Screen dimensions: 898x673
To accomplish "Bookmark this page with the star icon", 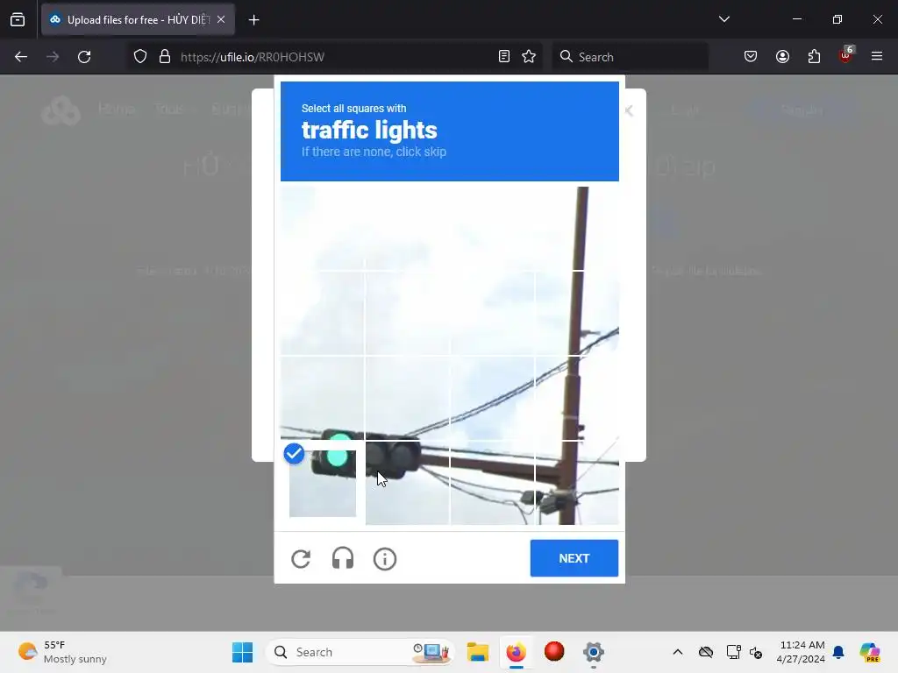I will click(529, 57).
